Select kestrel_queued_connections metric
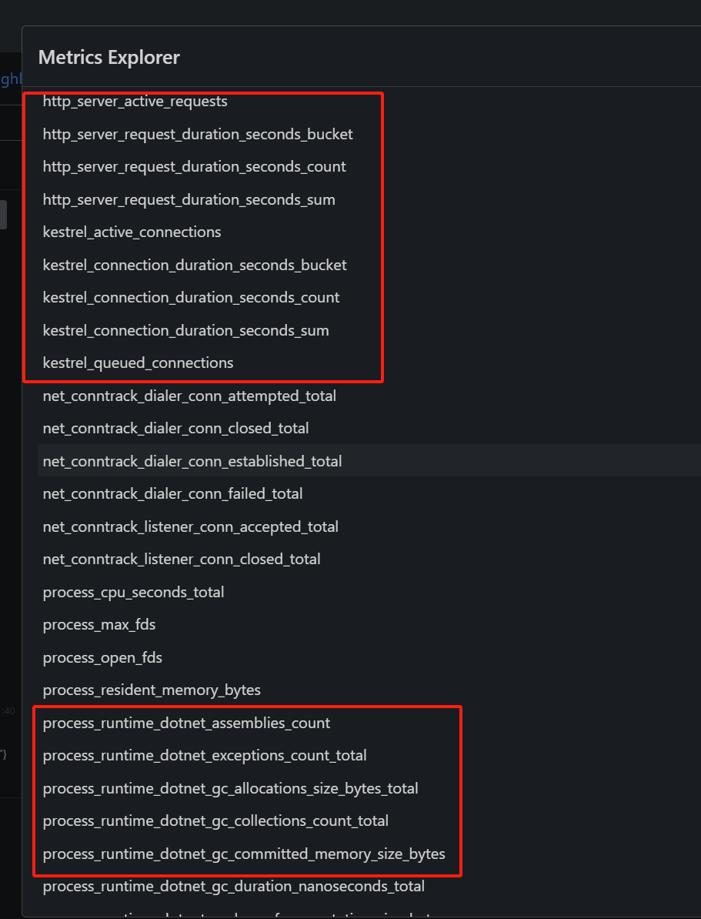The width and height of the screenshot is (701, 919). pyautogui.click(x=138, y=363)
